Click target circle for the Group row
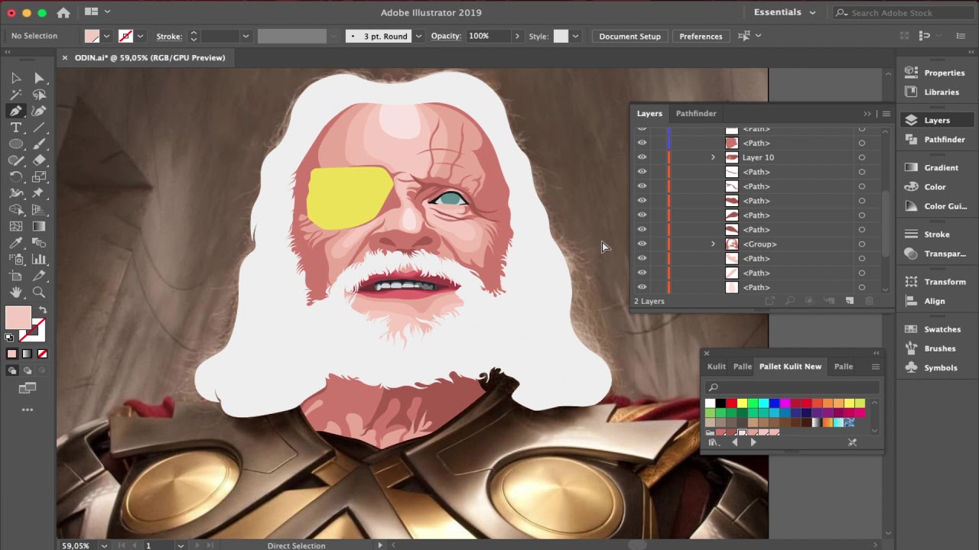 [x=862, y=244]
